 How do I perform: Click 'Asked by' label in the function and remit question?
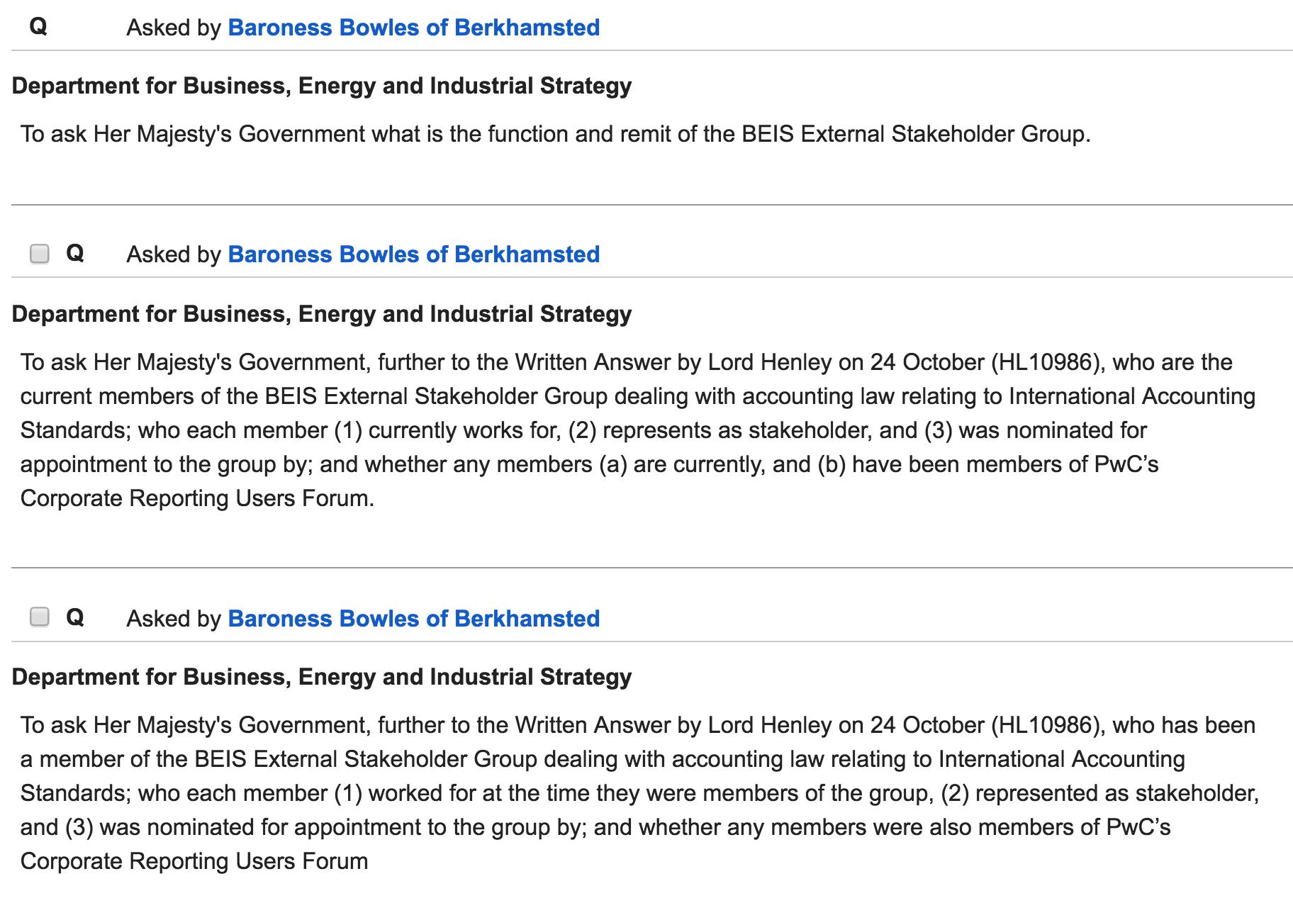click(174, 28)
